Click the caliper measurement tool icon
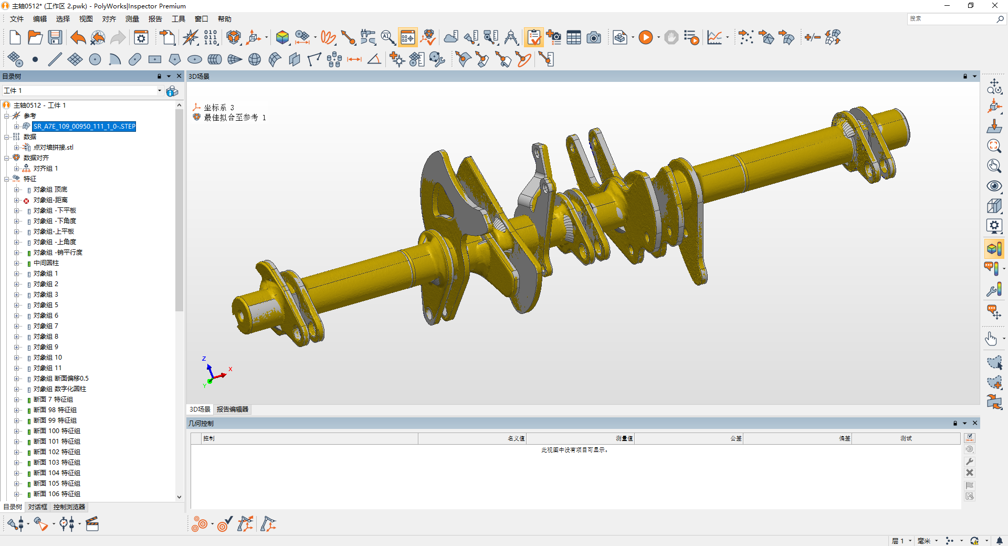The width and height of the screenshot is (1008, 546). pos(367,38)
